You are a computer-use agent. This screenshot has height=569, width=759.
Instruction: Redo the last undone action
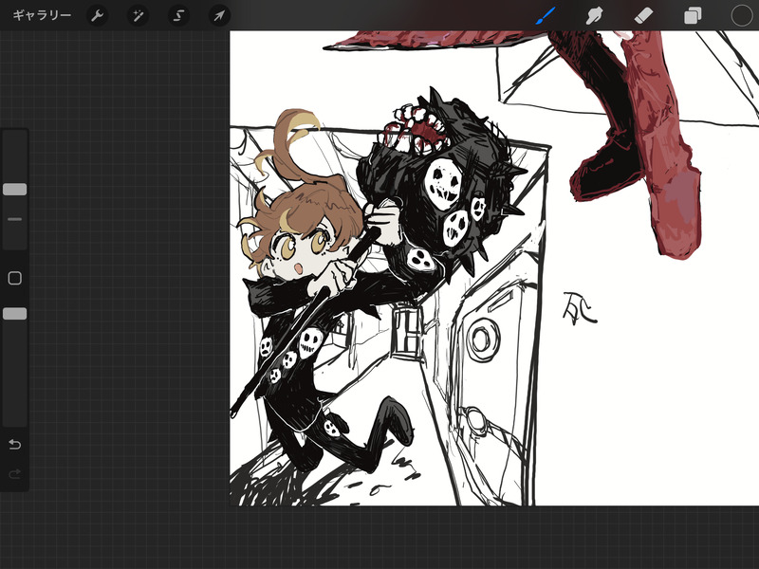tap(15, 473)
